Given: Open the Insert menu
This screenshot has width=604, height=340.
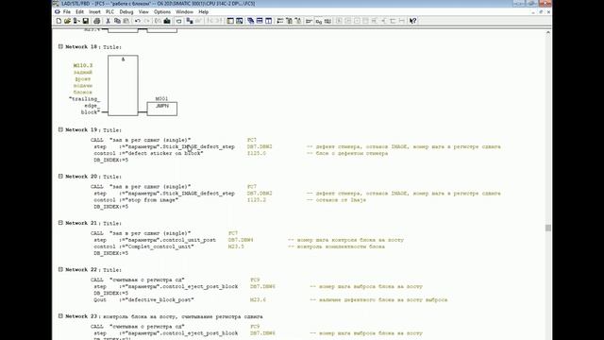Looking at the screenshot, I should [x=94, y=12].
